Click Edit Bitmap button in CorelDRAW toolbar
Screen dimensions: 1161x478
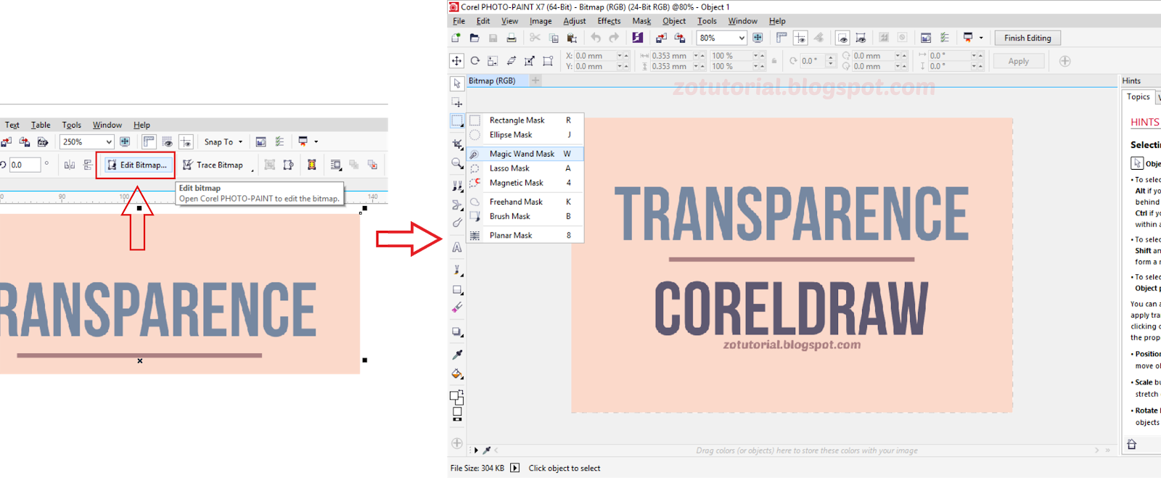tap(137, 165)
